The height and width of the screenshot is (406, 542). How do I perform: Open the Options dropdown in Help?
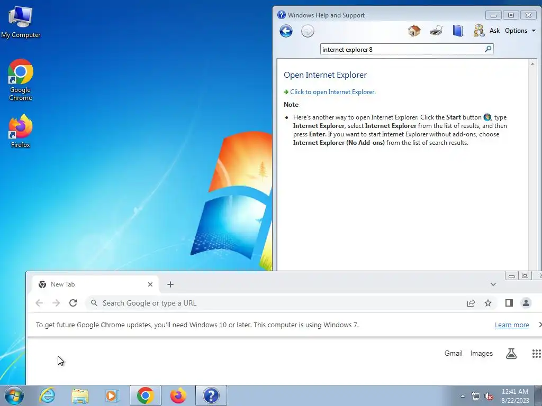coord(520,31)
